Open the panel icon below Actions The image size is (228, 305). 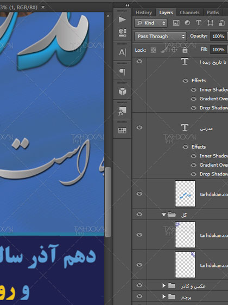tap(122, 33)
